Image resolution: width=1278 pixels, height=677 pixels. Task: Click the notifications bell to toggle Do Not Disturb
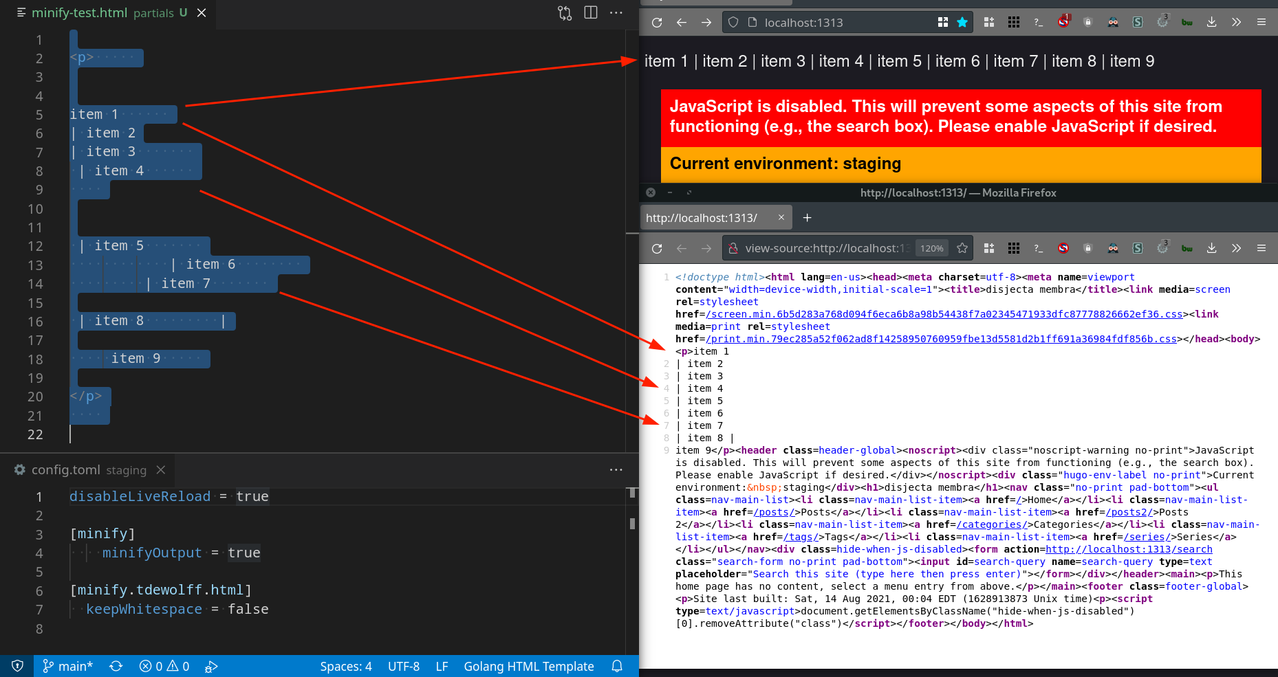(616, 666)
